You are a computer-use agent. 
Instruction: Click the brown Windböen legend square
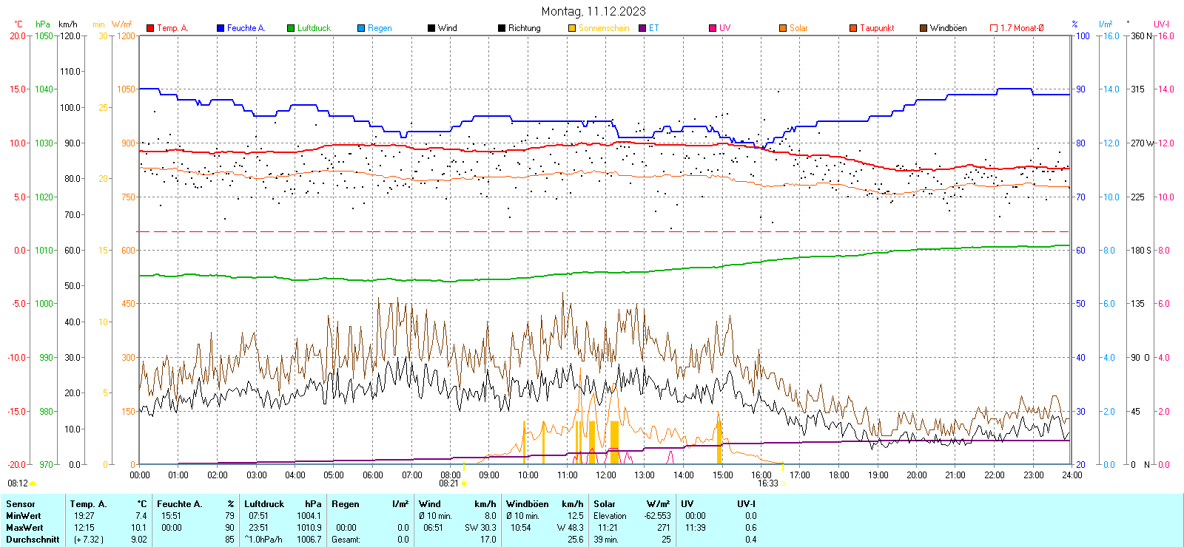(x=924, y=28)
